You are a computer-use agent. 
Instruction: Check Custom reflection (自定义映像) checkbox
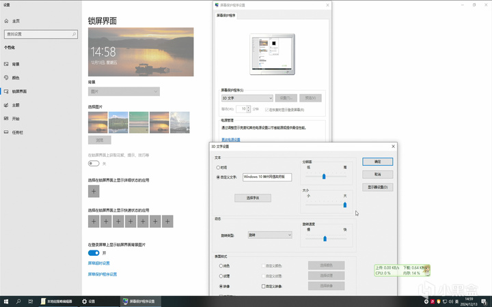point(264,287)
